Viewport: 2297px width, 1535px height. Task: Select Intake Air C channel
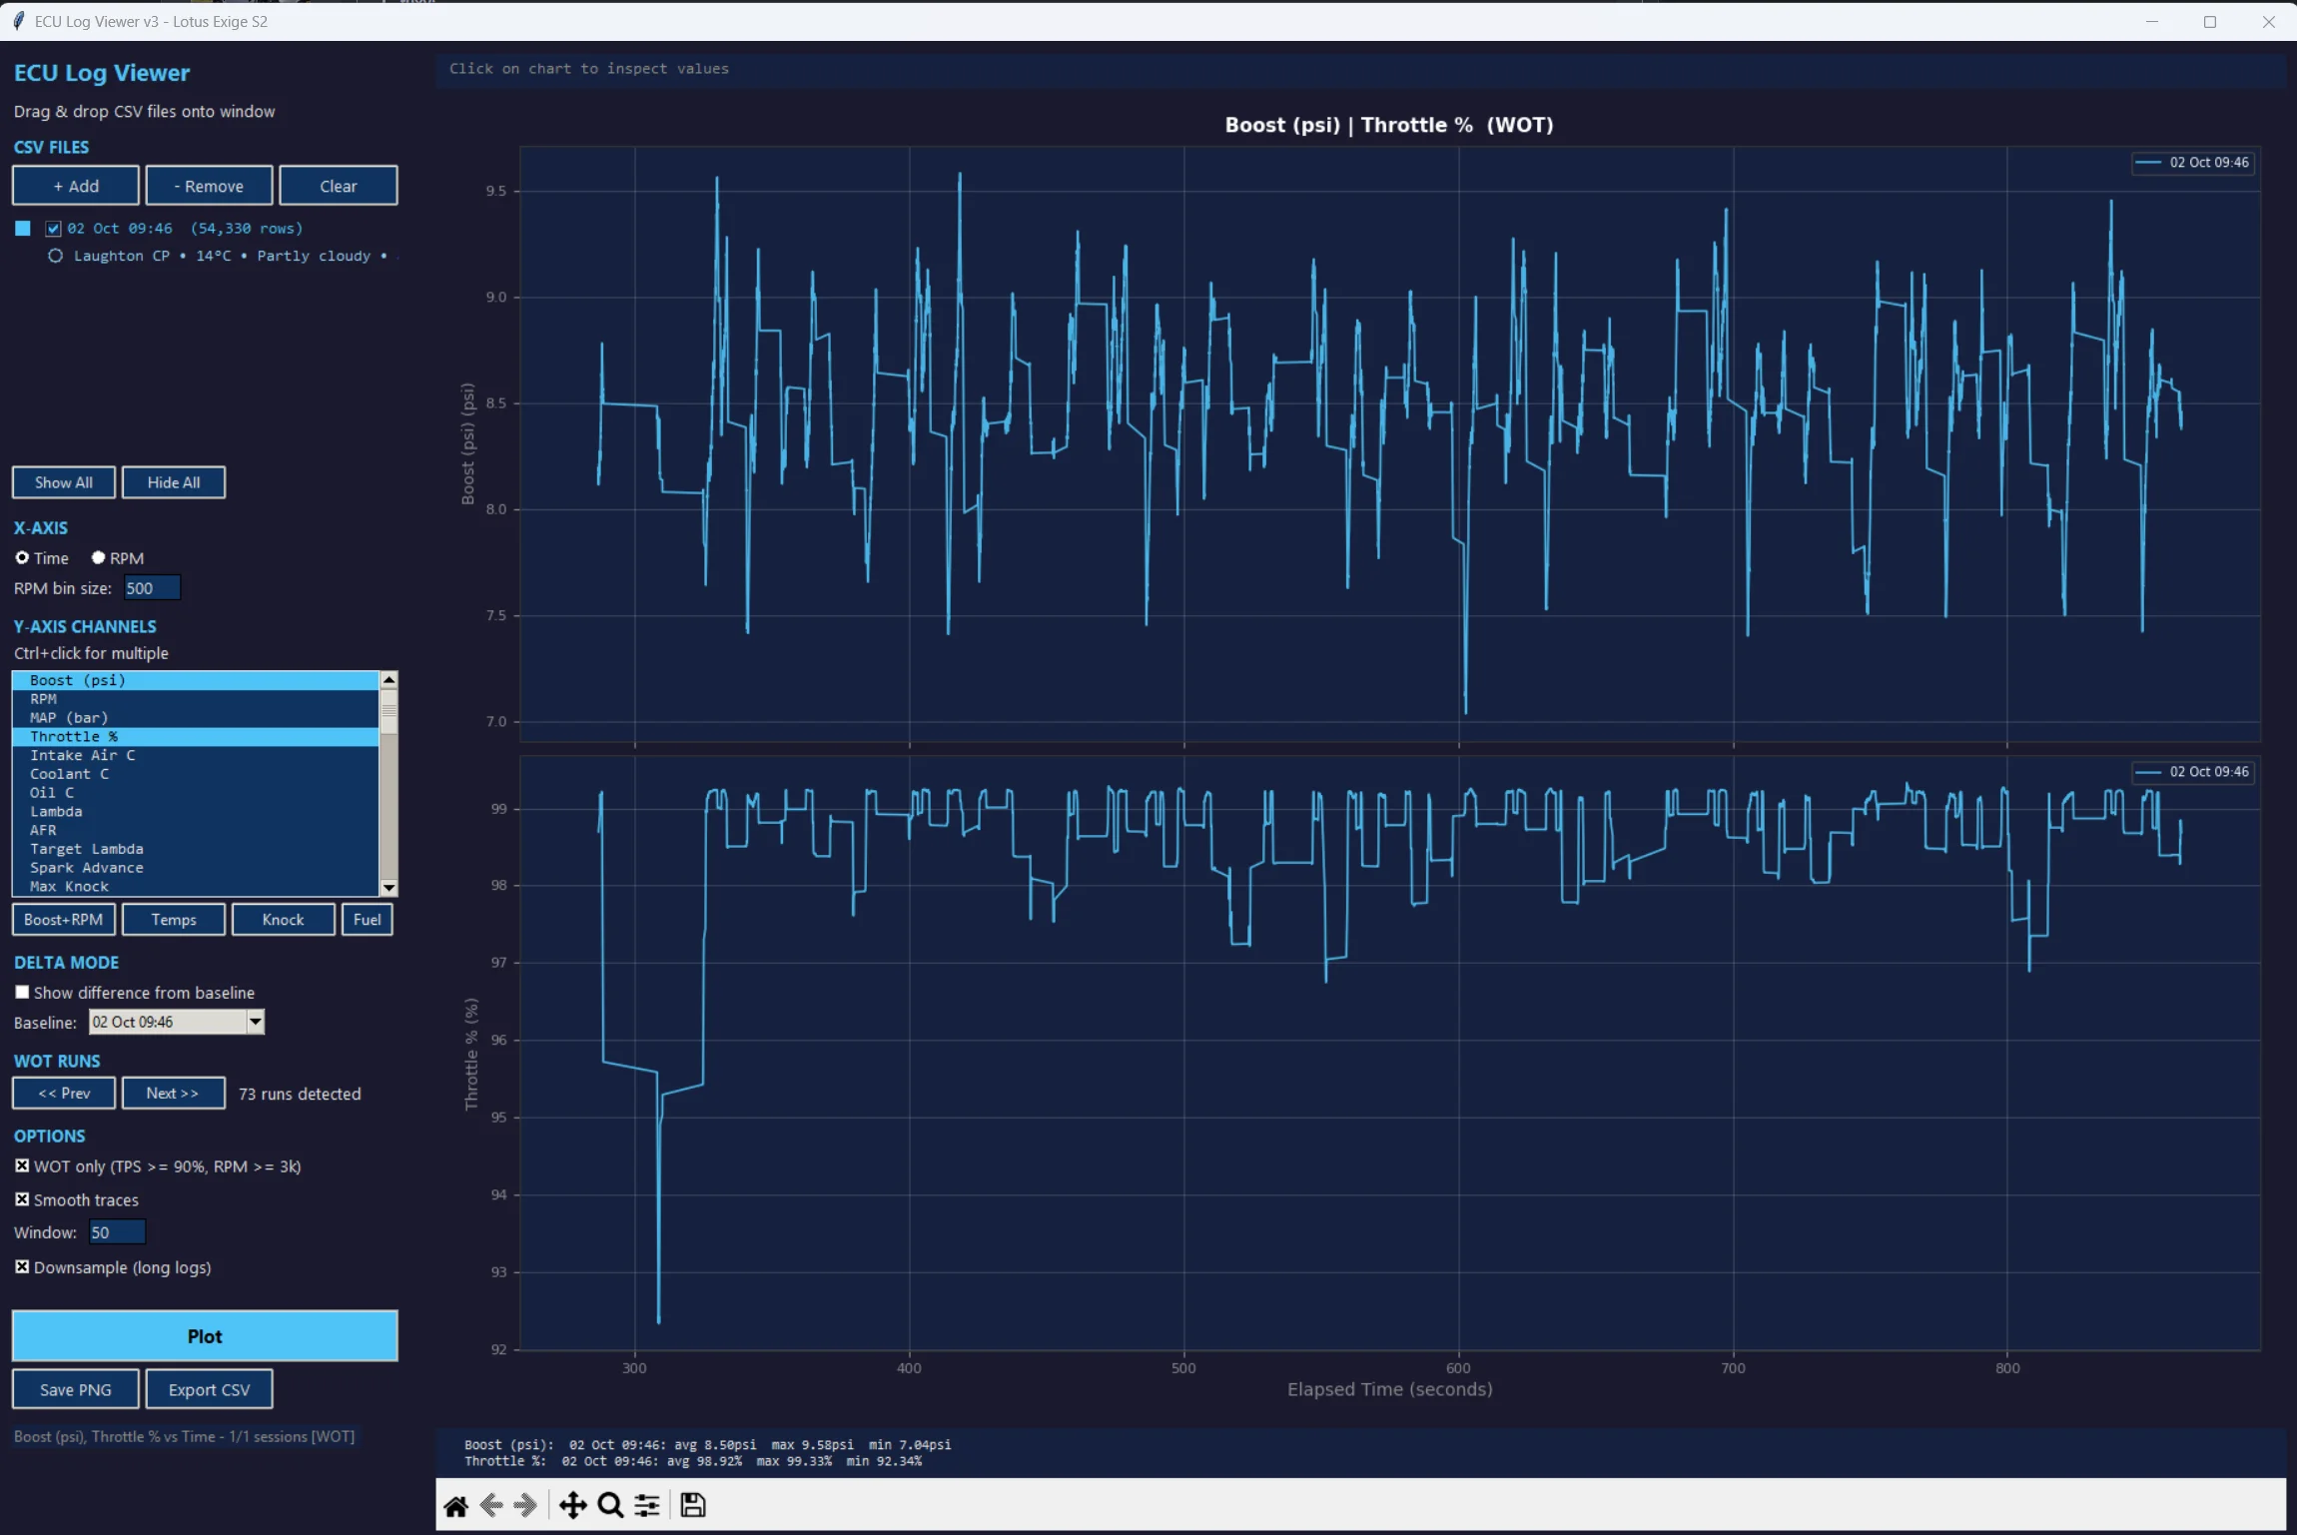click(196, 755)
